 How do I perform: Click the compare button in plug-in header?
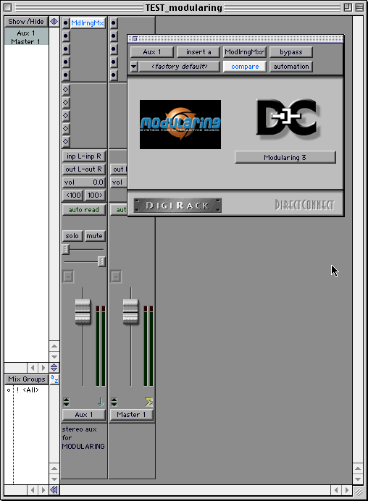click(x=245, y=67)
